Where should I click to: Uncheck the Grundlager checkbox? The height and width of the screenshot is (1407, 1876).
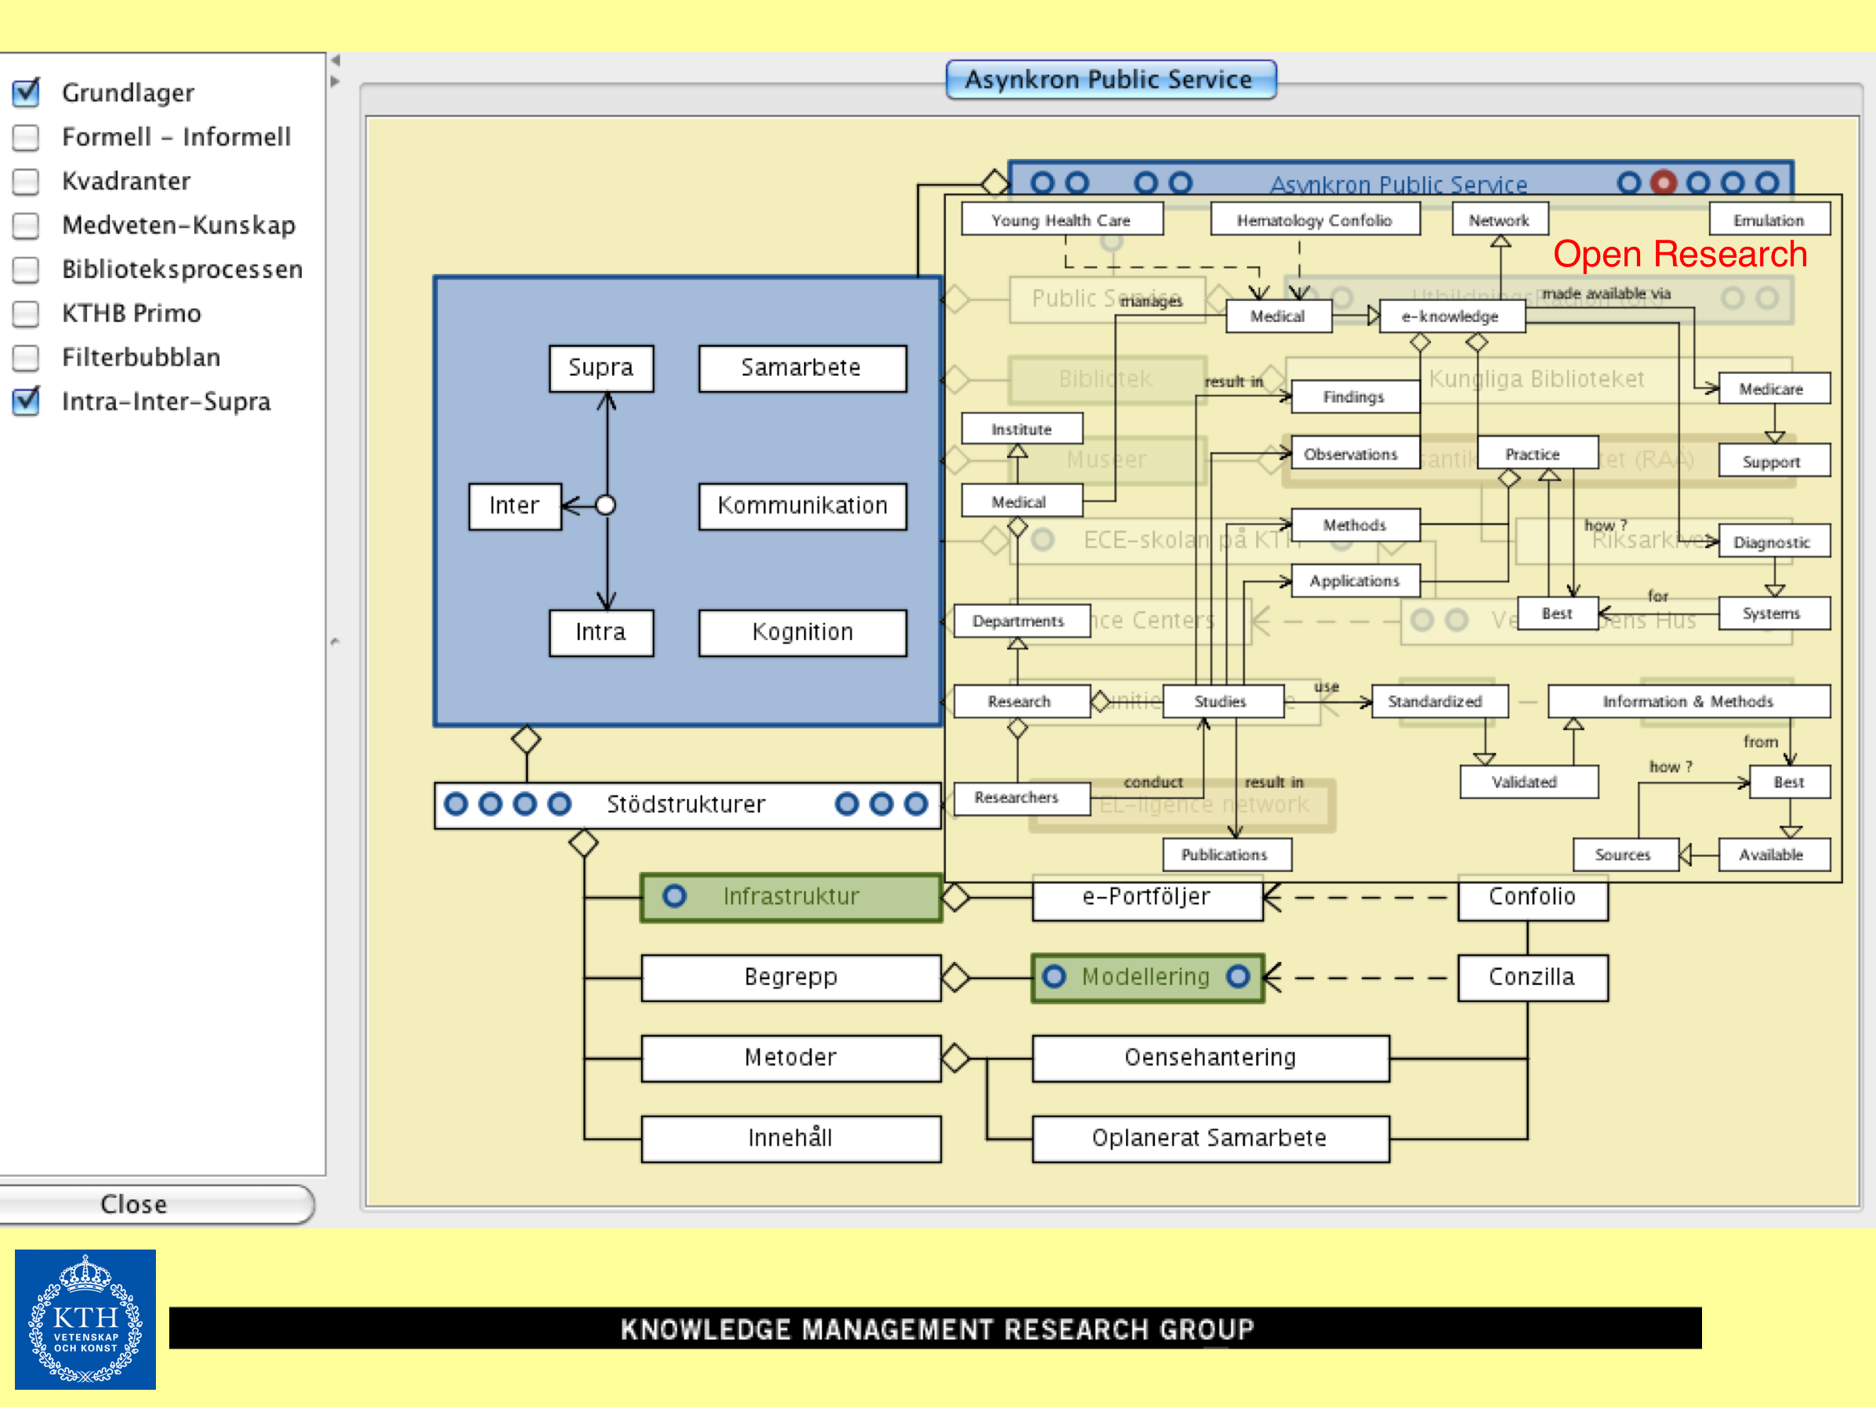[27, 92]
